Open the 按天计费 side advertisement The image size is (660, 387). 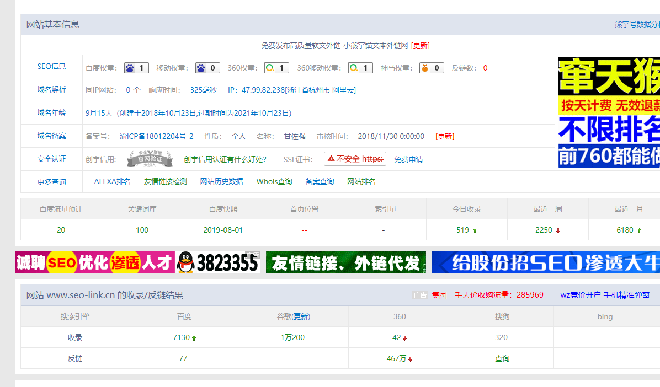(609, 112)
